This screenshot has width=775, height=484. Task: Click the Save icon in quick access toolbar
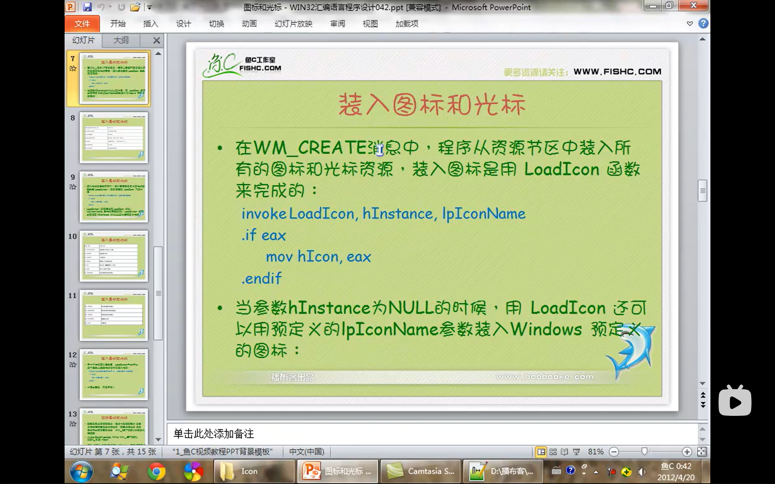click(87, 7)
